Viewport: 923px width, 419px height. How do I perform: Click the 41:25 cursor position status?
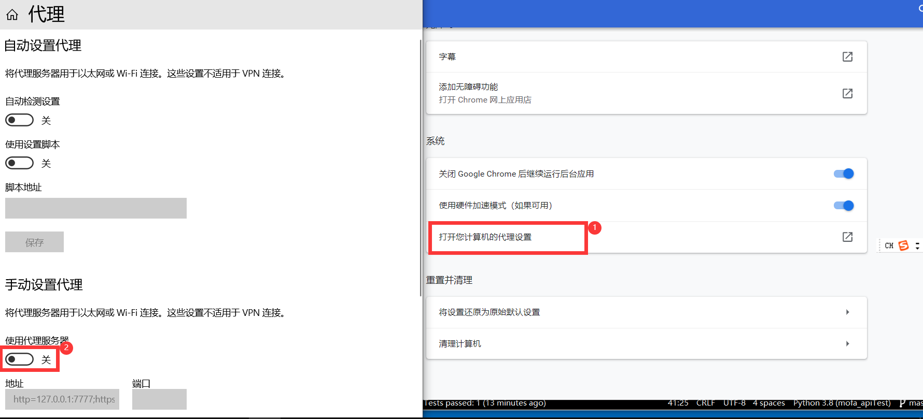pos(678,403)
